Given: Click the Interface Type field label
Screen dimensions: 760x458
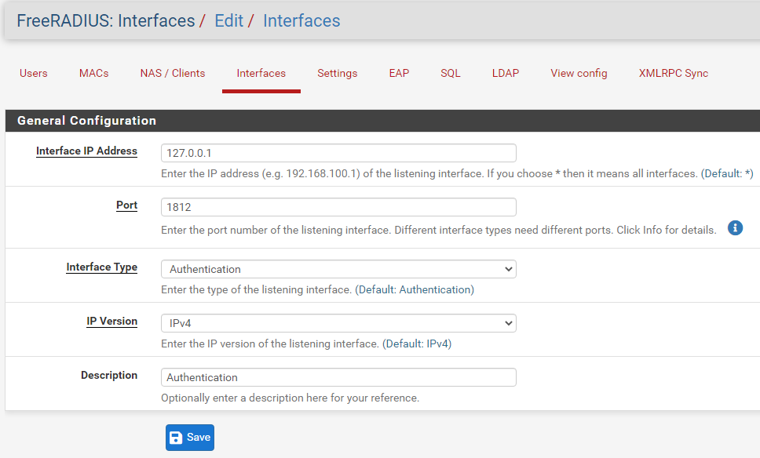Looking at the screenshot, I should (102, 267).
